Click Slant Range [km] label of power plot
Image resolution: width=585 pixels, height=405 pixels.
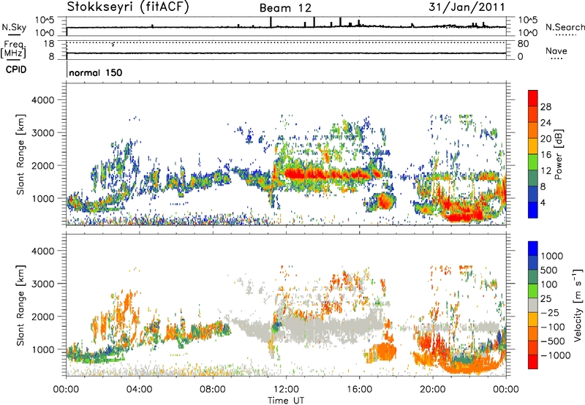[20, 154]
